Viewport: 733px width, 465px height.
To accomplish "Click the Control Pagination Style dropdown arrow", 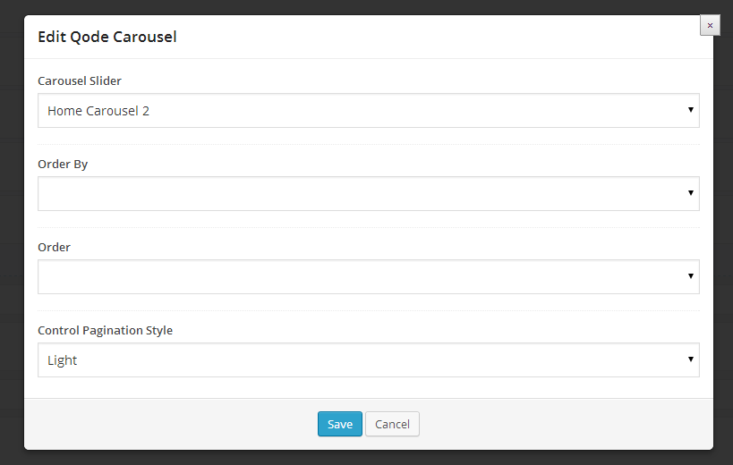I will (x=691, y=359).
